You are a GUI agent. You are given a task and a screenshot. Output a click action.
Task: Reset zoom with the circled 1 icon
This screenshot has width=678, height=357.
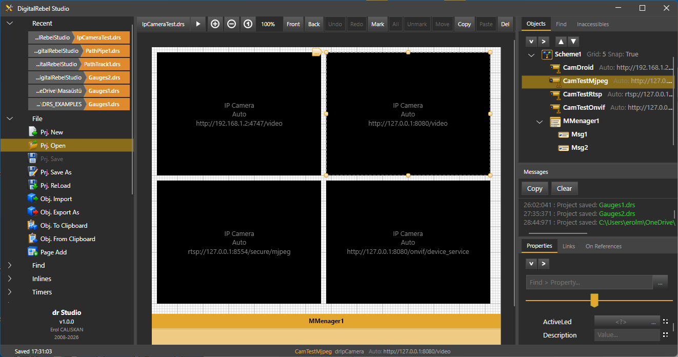coord(248,24)
